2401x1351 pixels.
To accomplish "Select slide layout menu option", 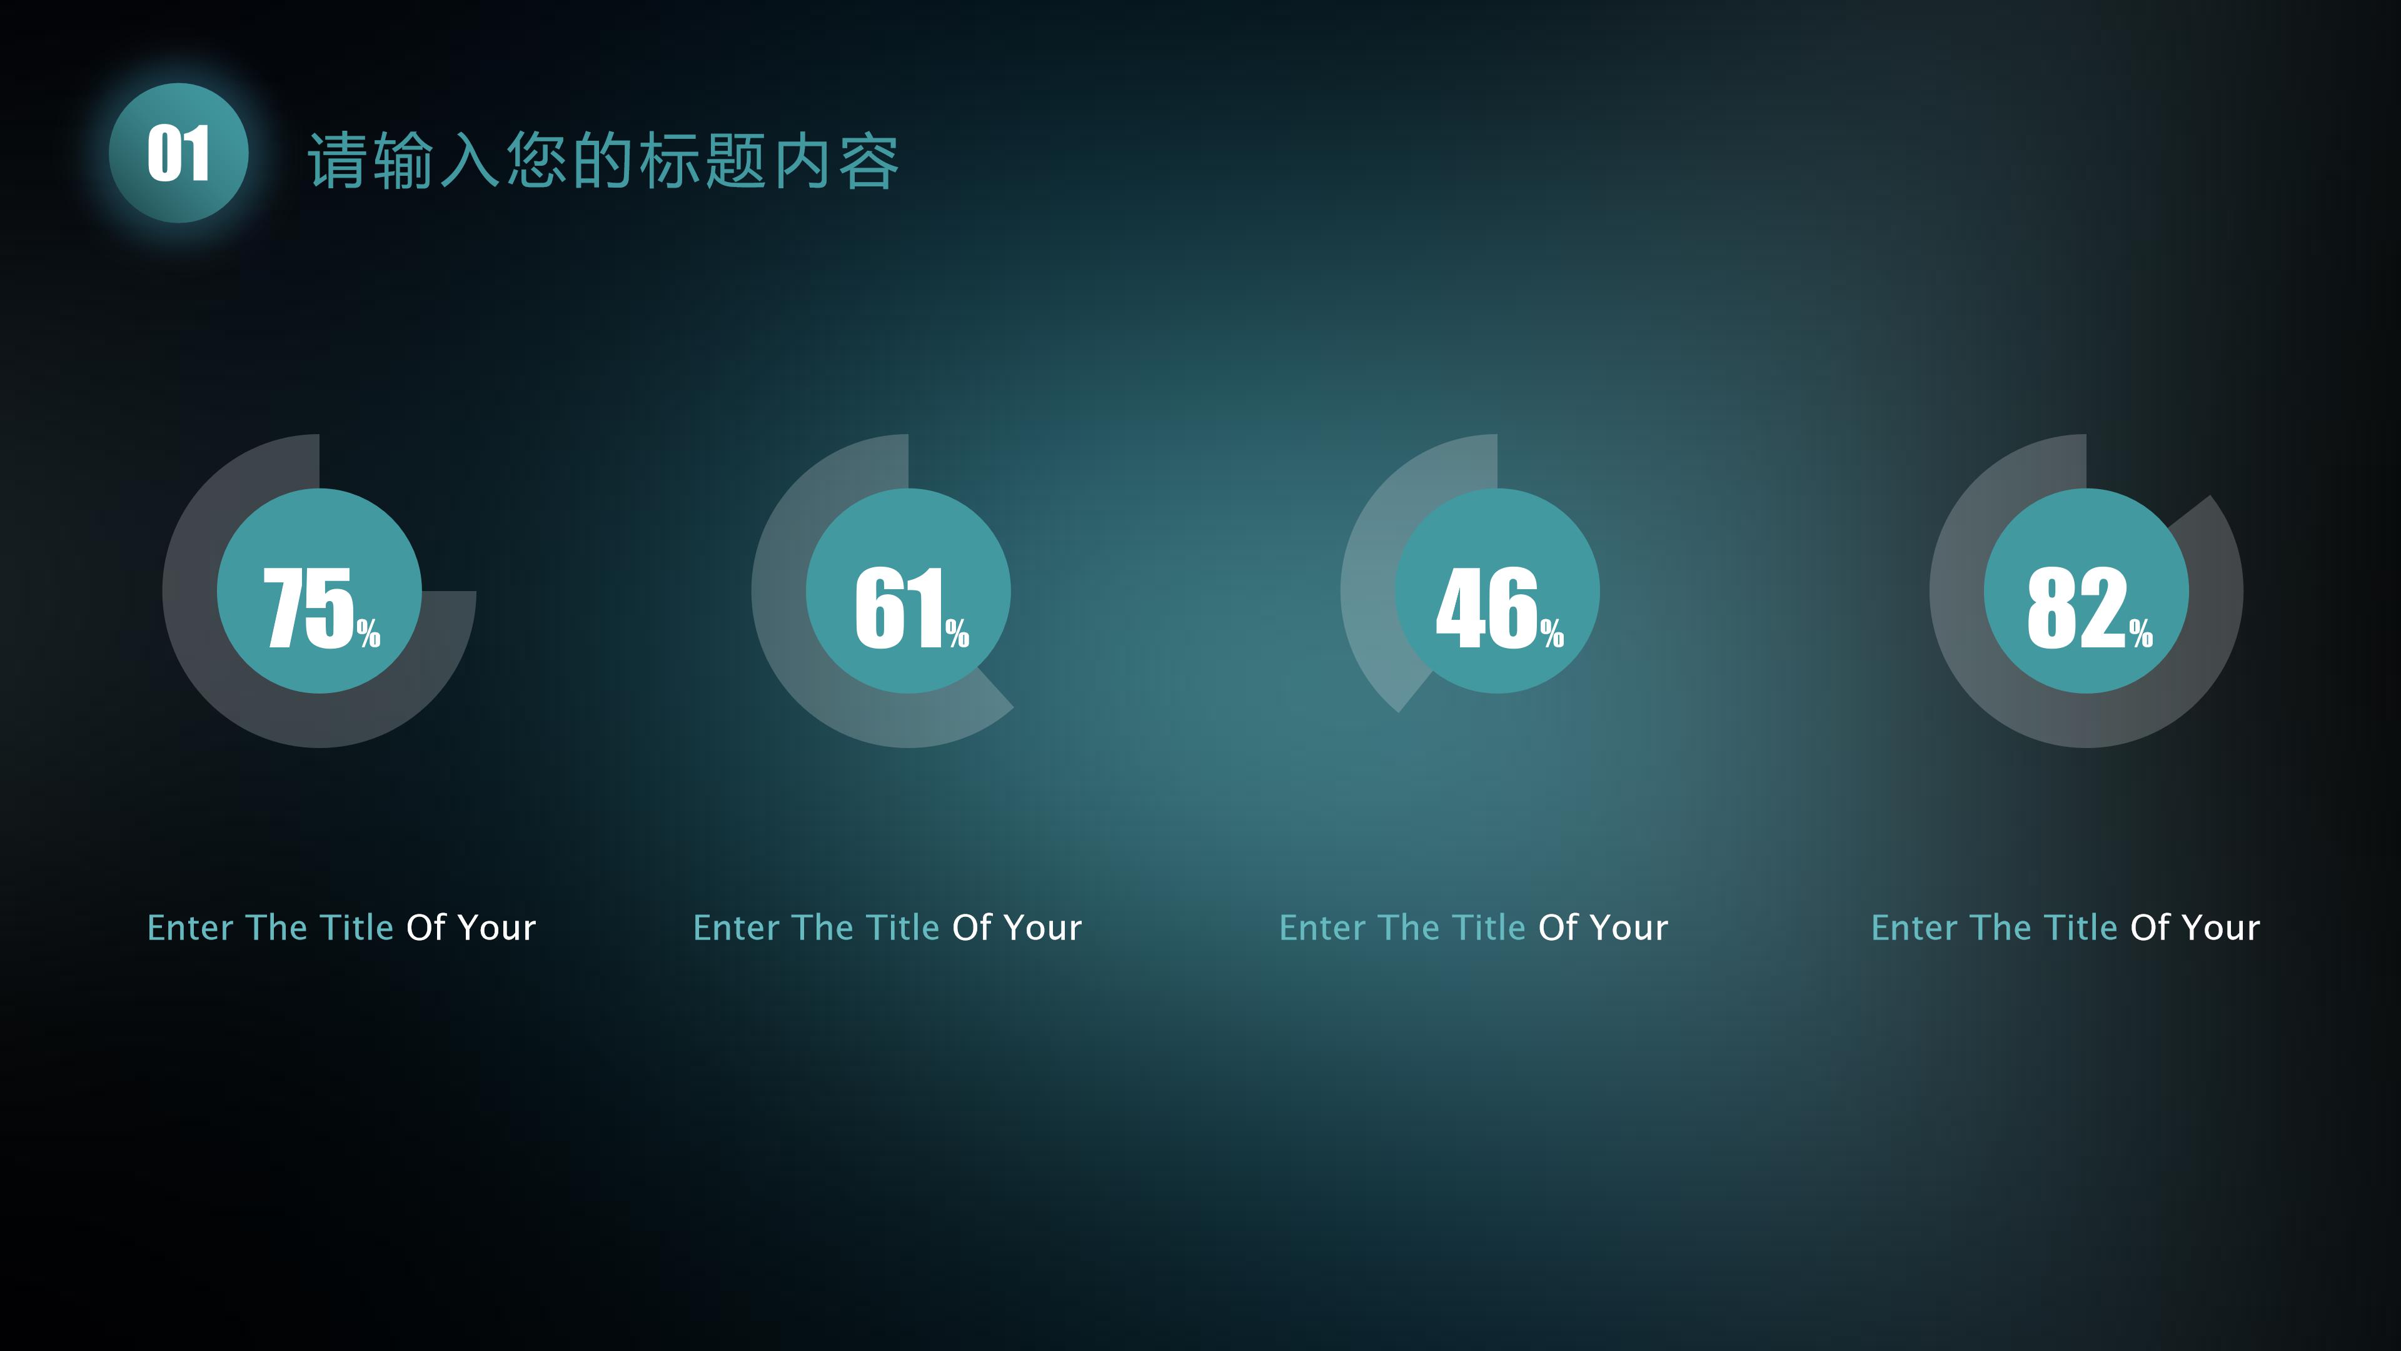I will (1200, 676).
